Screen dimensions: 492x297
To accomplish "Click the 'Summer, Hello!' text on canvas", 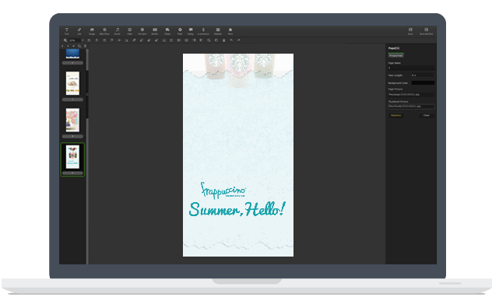I will click(x=237, y=209).
